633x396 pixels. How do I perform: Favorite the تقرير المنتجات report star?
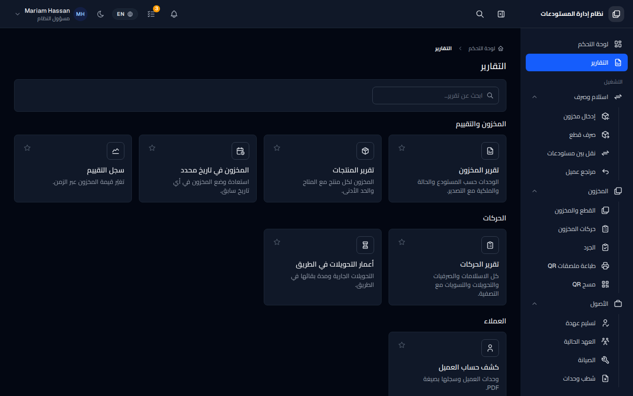277,148
